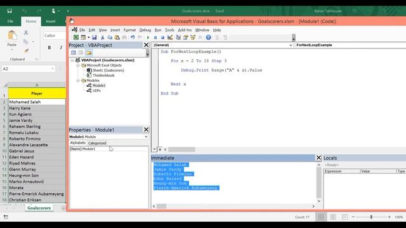Close the Immediate window
This screenshot has width=406, height=228.
click(318, 158)
